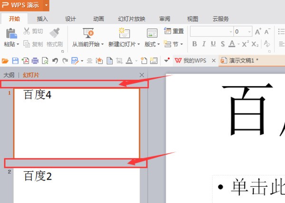The image size is (285, 203).
Task: Decrease font size with A- icon
Action: coord(267,31)
